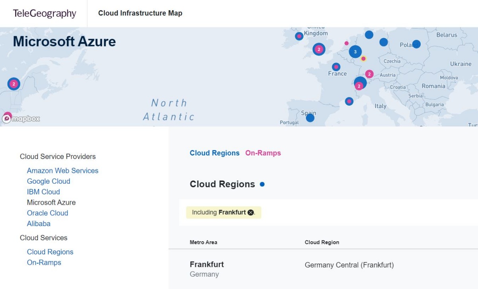Select the yellow-highlighted Frankfurt map marker
The width and height of the screenshot is (478, 289).
tap(363, 59)
